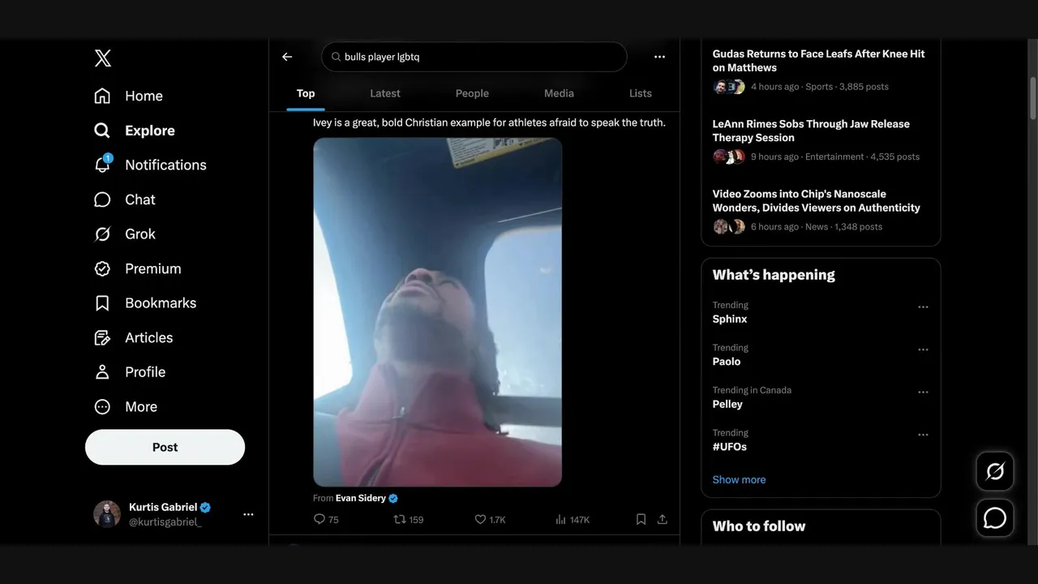Open Notifications from the sidebar
This screenshot has height=584, width=1038.
150,165
